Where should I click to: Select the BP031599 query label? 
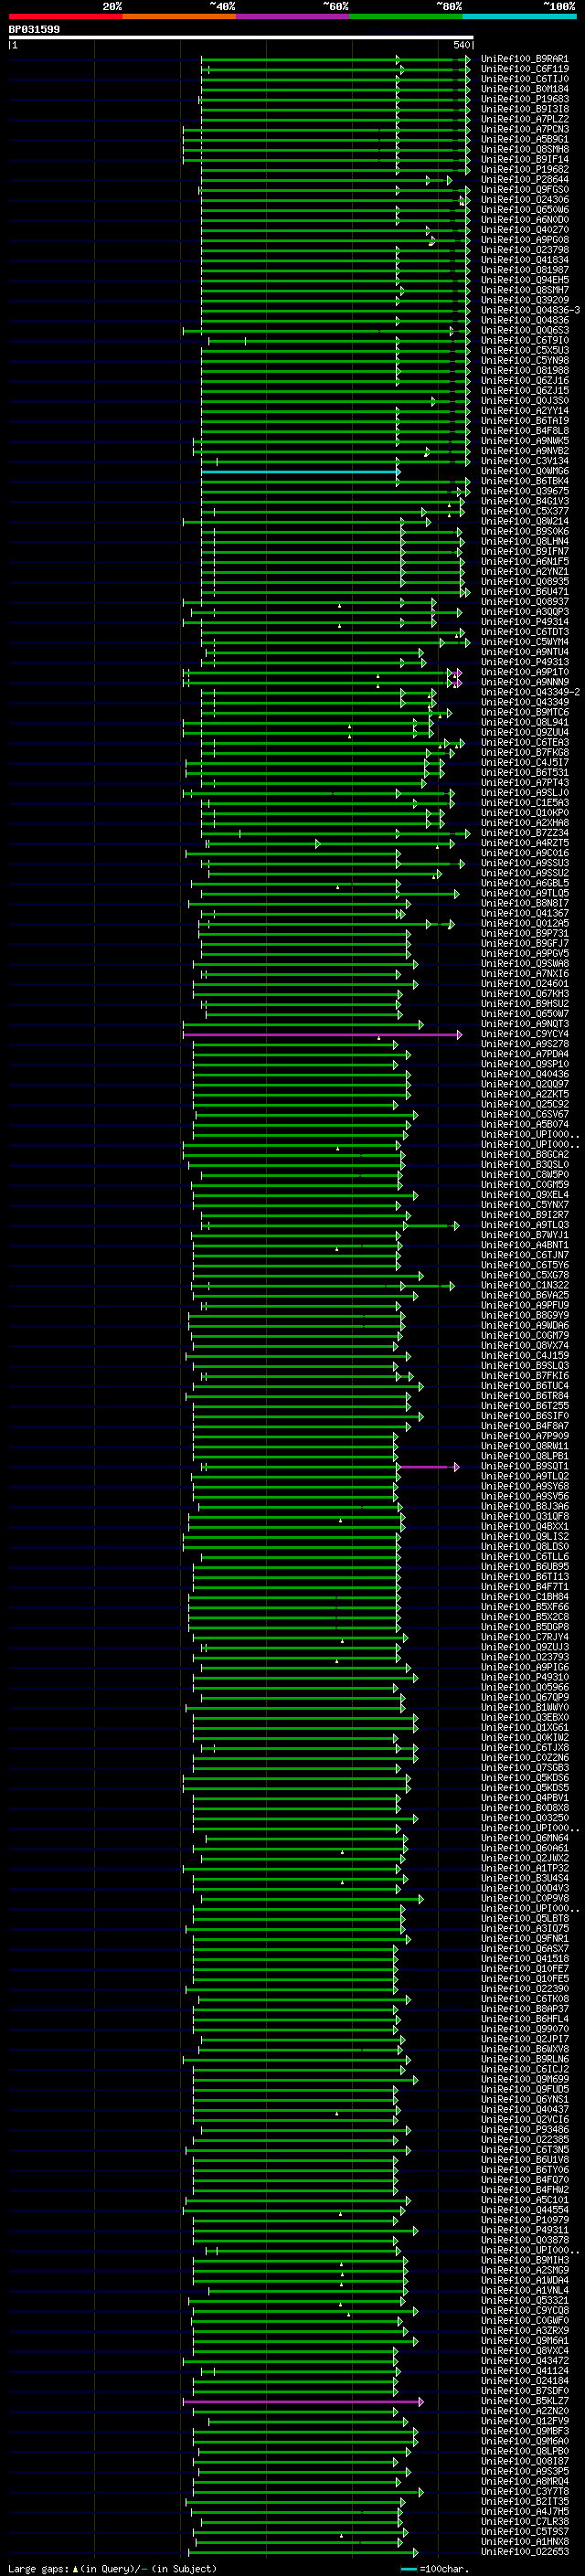click(34, 30)
